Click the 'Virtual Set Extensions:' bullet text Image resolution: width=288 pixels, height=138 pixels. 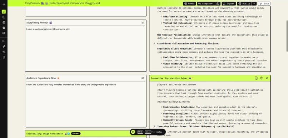pyautogui.click(x=178, y=23)
